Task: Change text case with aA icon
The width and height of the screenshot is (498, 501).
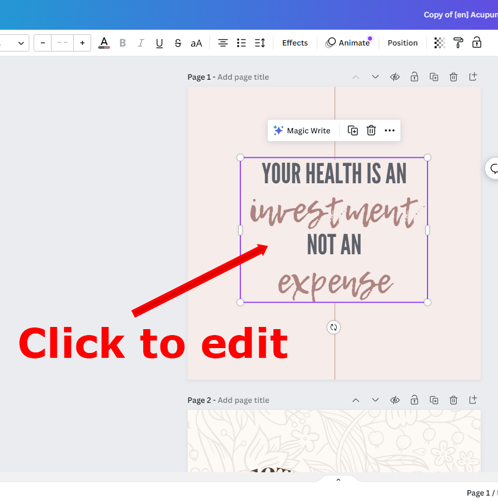Action: click(x=196, y=43)
